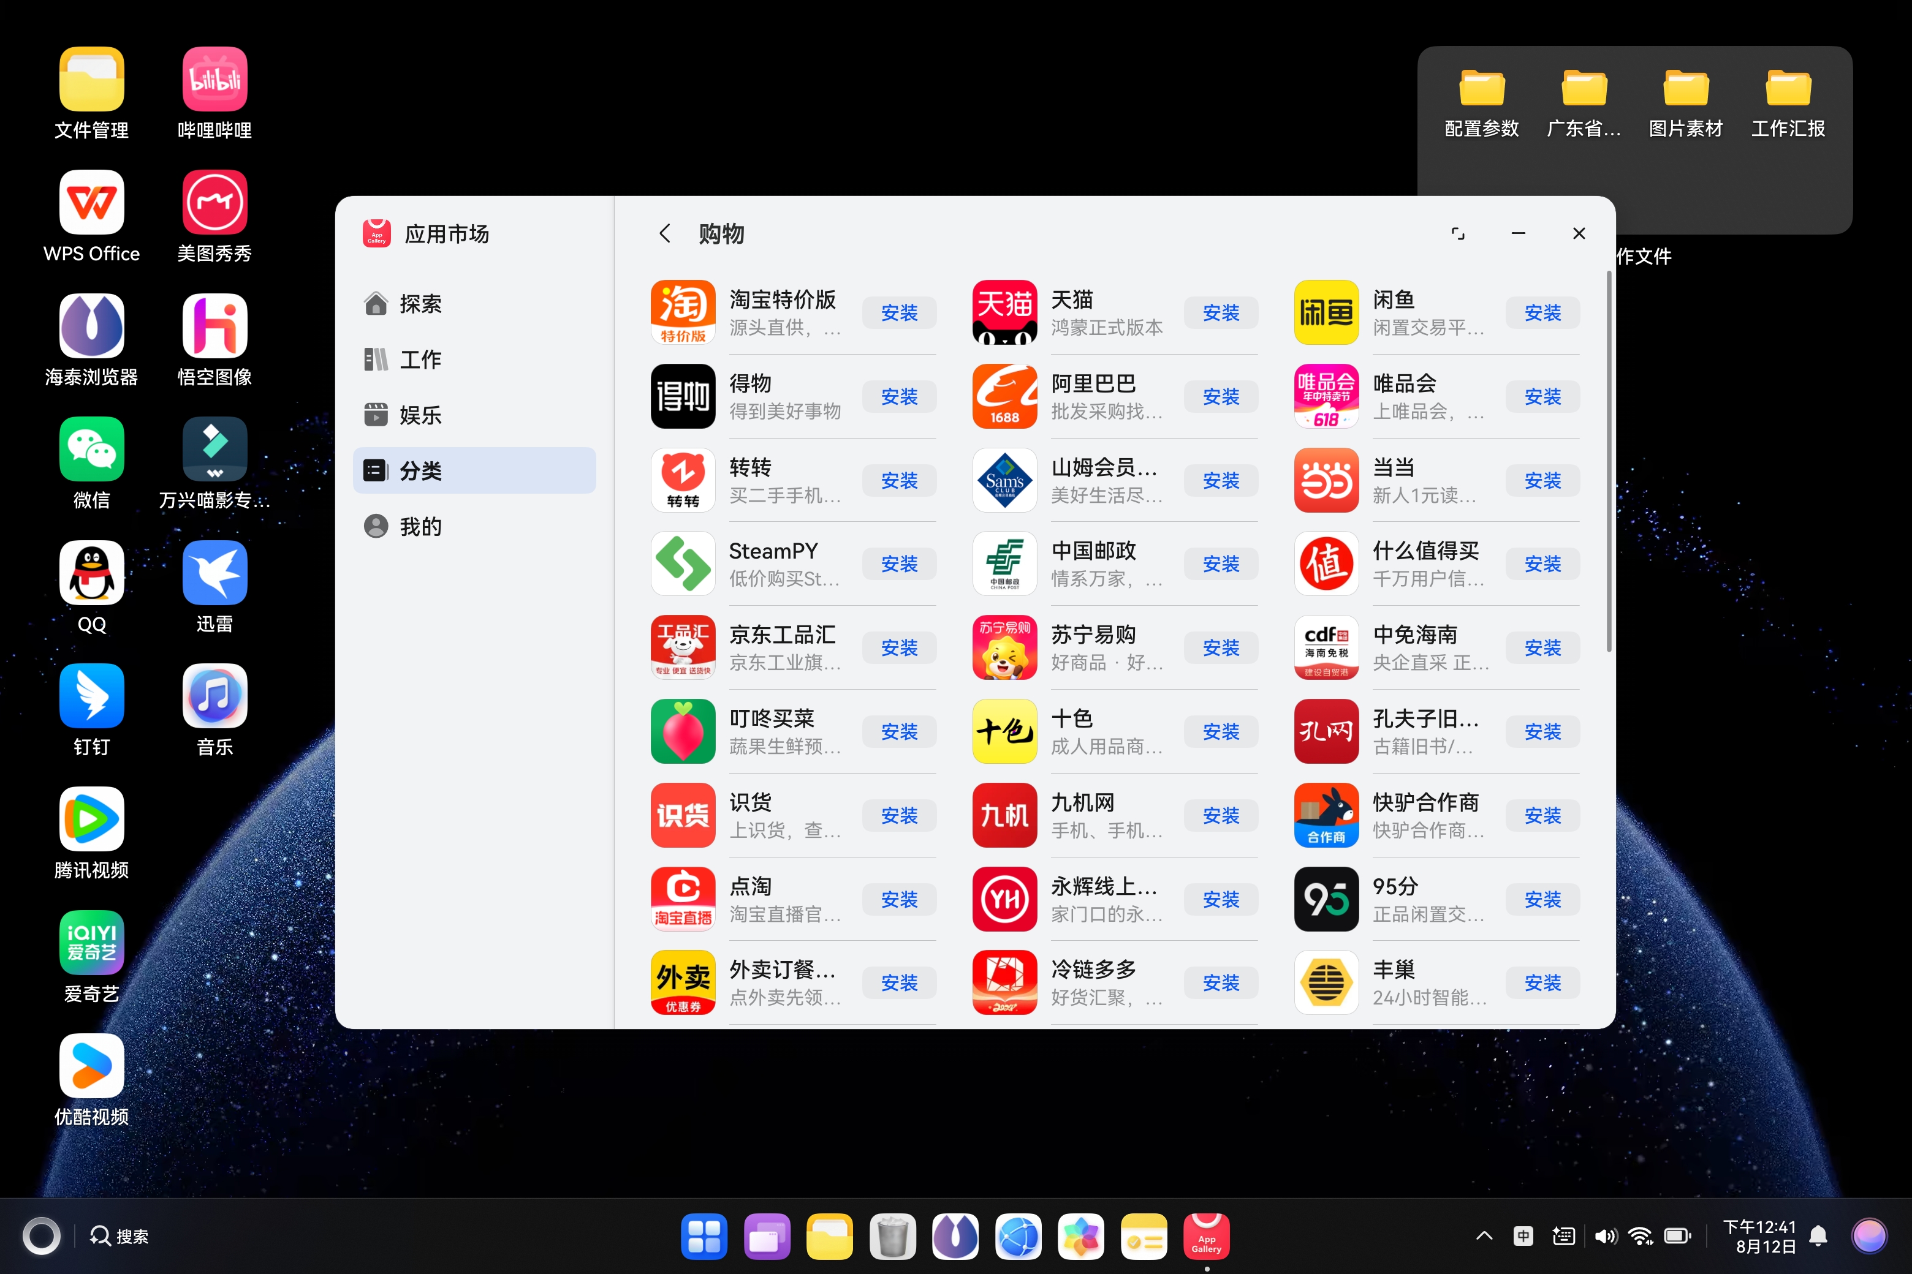This screenshot has width=1912, height=1274.
Task: Select the 分类 sidebar item
Action: coord(475,470)
